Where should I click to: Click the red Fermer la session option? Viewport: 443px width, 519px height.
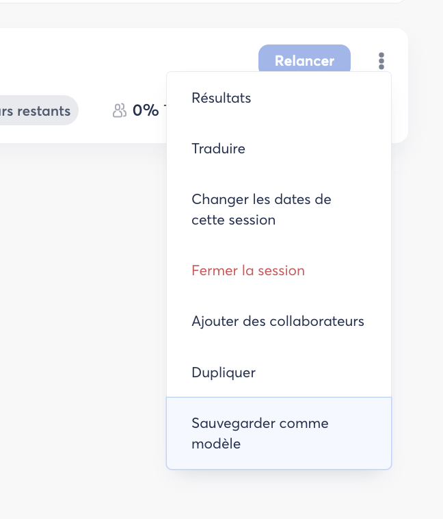(x=248, y=270)
